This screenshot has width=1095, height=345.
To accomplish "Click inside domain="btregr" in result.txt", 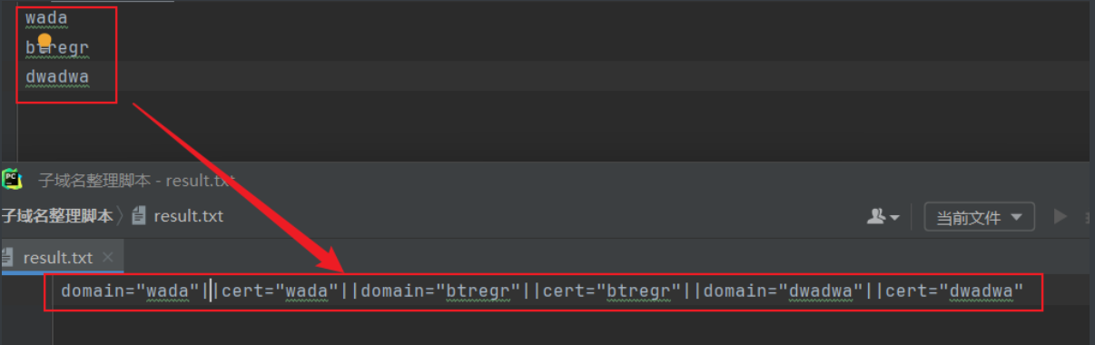I will coord(442,291).
